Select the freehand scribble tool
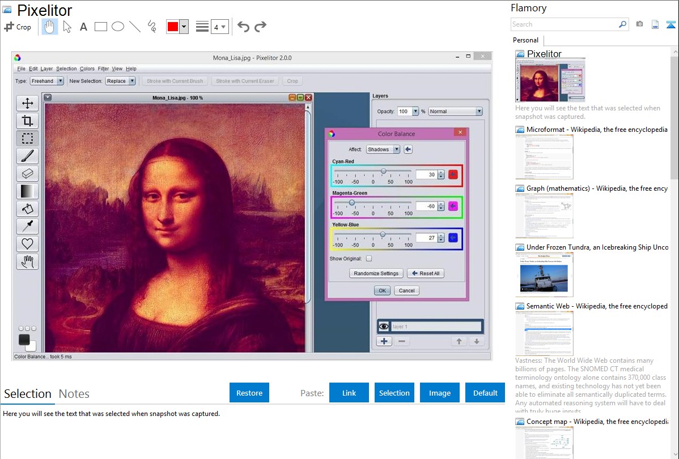 tap(151, 27)
